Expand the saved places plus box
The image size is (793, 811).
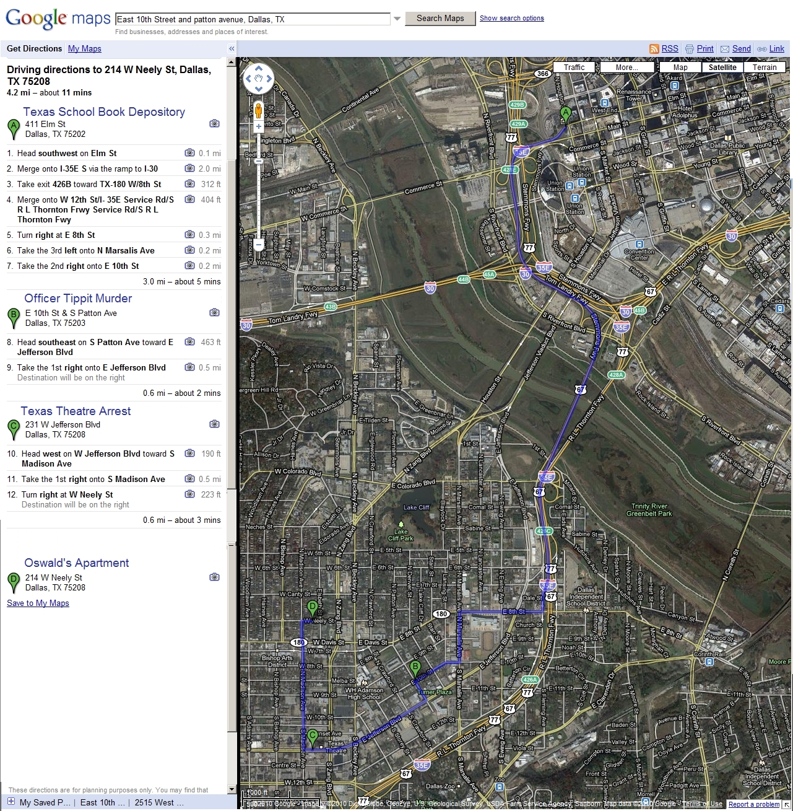click(11, 802)
